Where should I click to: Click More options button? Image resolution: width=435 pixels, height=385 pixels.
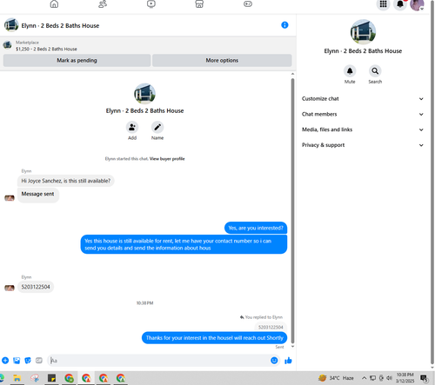click(222, 60)
